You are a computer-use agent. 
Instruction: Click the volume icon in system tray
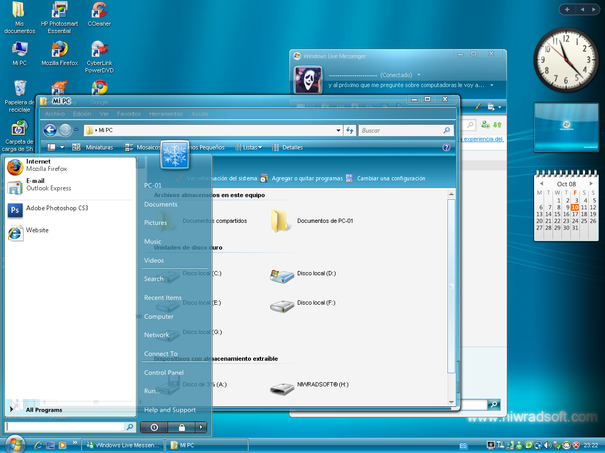click(x=547, y=446)
